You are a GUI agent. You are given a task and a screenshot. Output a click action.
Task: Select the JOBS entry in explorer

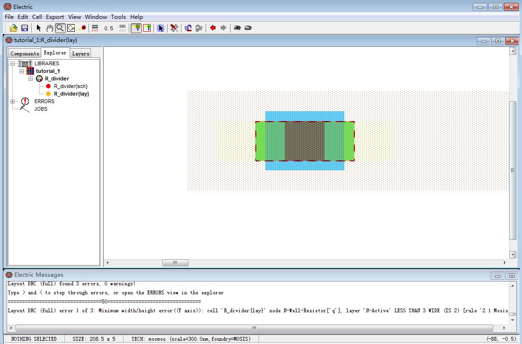(x=40, y=109)
